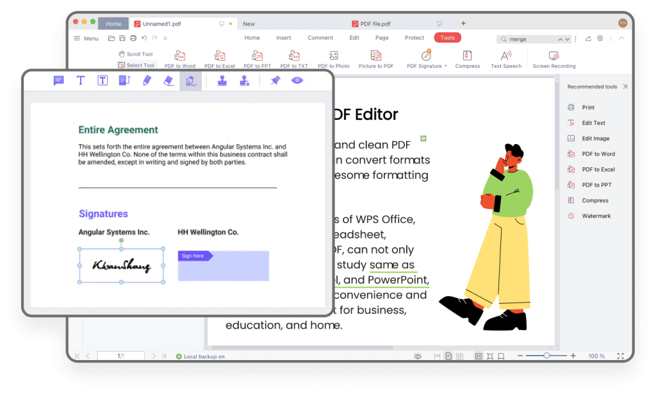Click the pin annotation icon

tap(277, 80)
